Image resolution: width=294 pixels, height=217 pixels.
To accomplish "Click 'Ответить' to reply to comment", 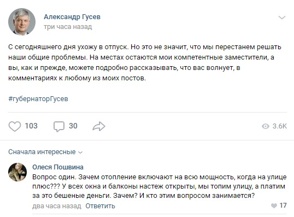I will [x=101, y=206].
